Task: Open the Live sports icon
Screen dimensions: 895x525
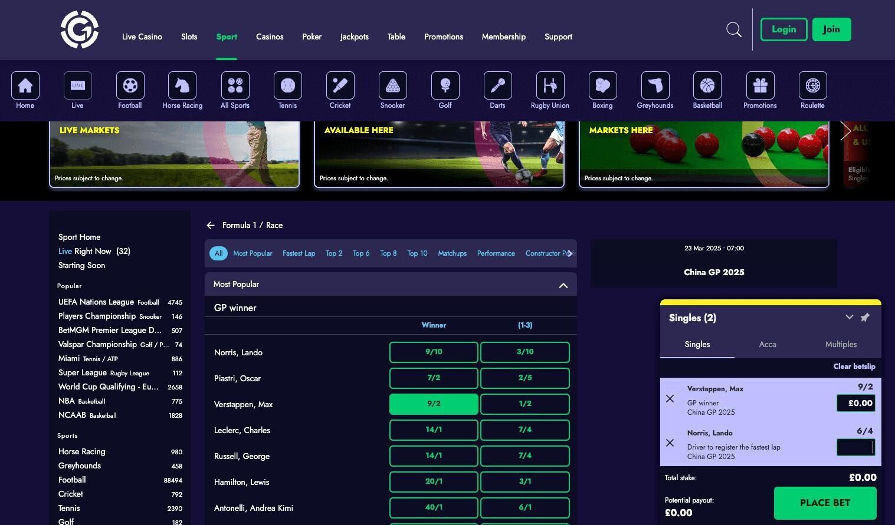Action: tap(78, 86)
